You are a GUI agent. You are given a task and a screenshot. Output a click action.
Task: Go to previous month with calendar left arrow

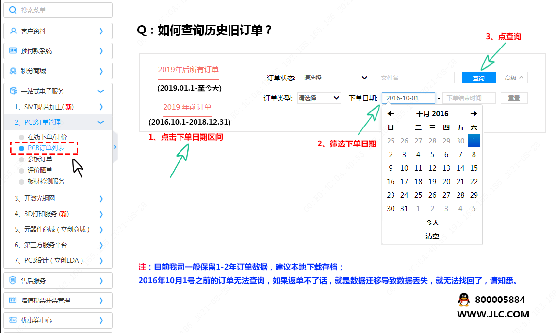pos(391,114)
